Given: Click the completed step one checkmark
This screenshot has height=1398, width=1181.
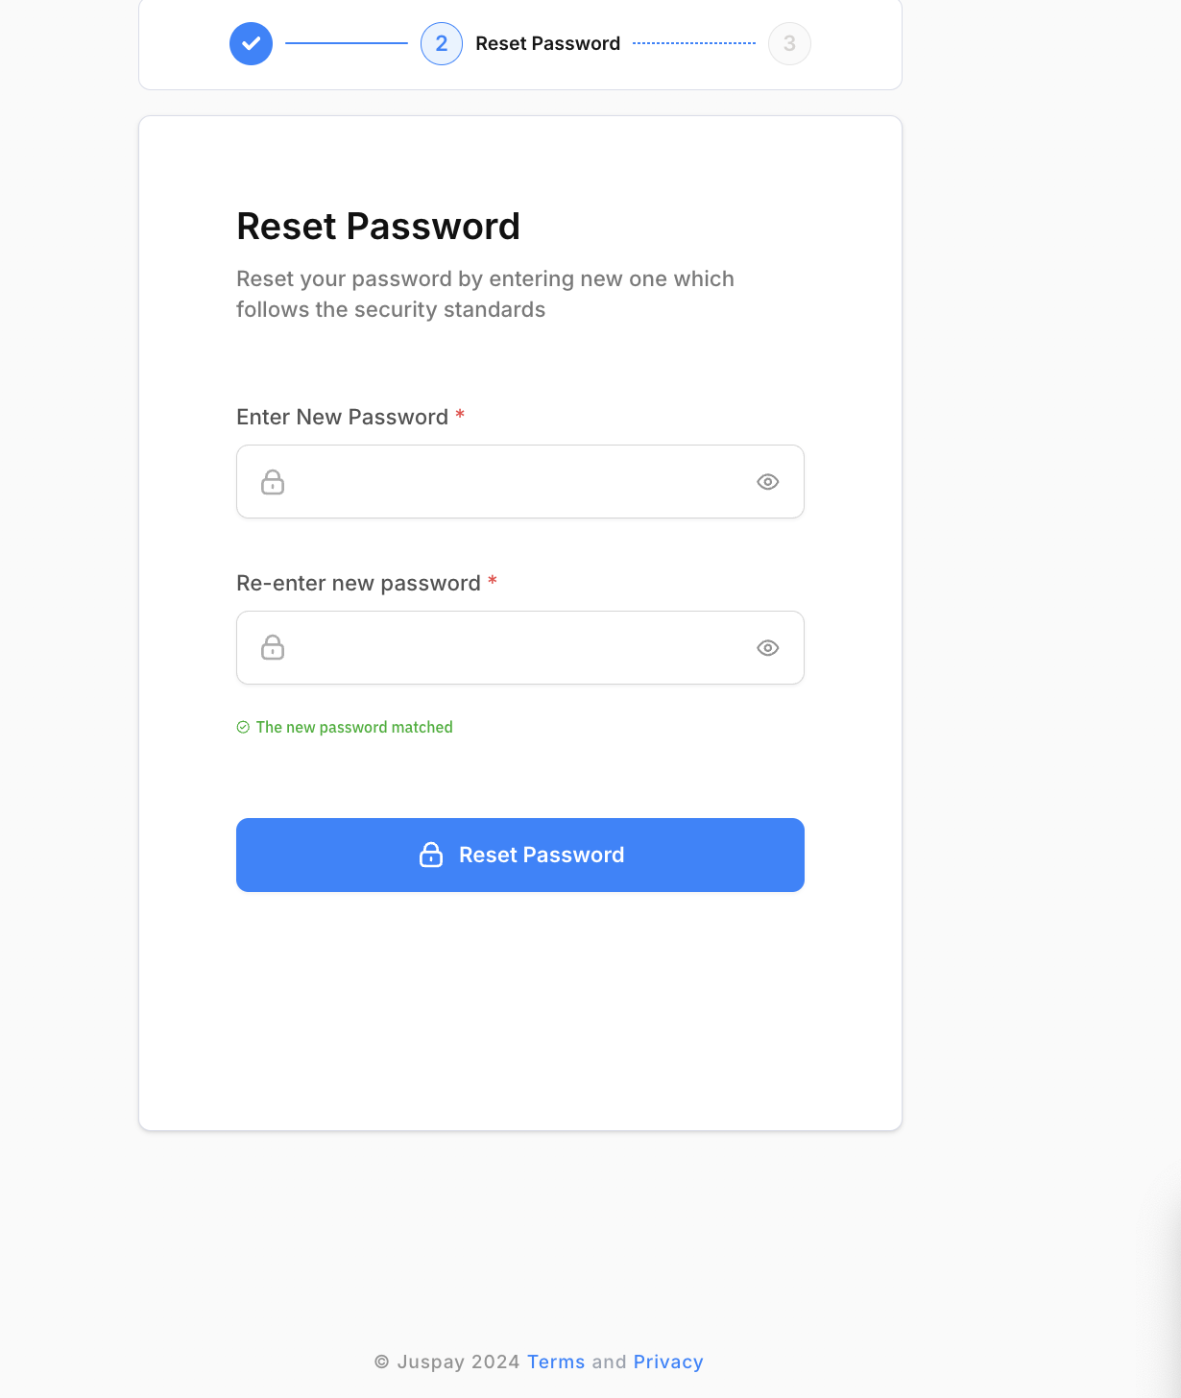Looking at the screenshot, I should [x=251, y=43].
